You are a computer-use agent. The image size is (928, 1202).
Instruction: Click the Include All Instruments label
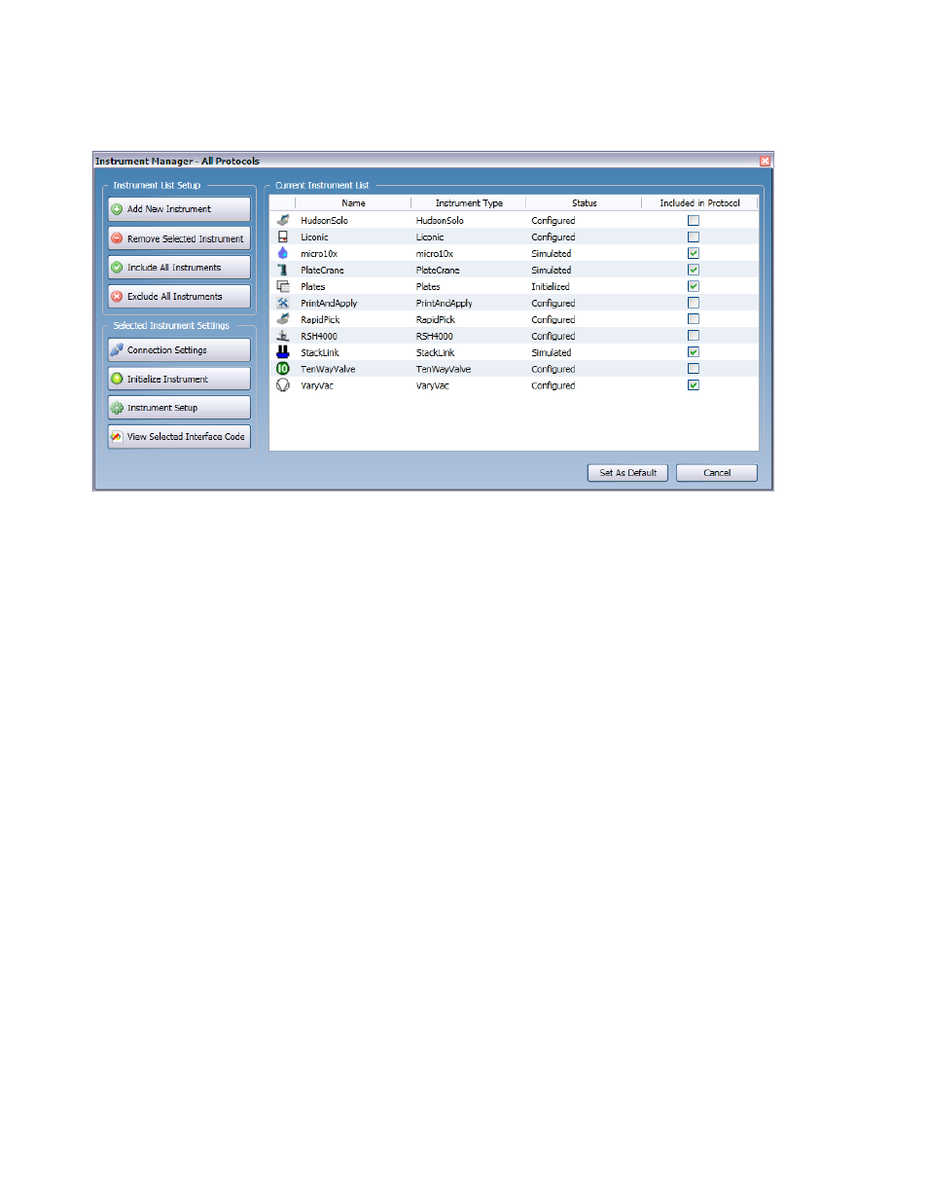pos(174,268)
